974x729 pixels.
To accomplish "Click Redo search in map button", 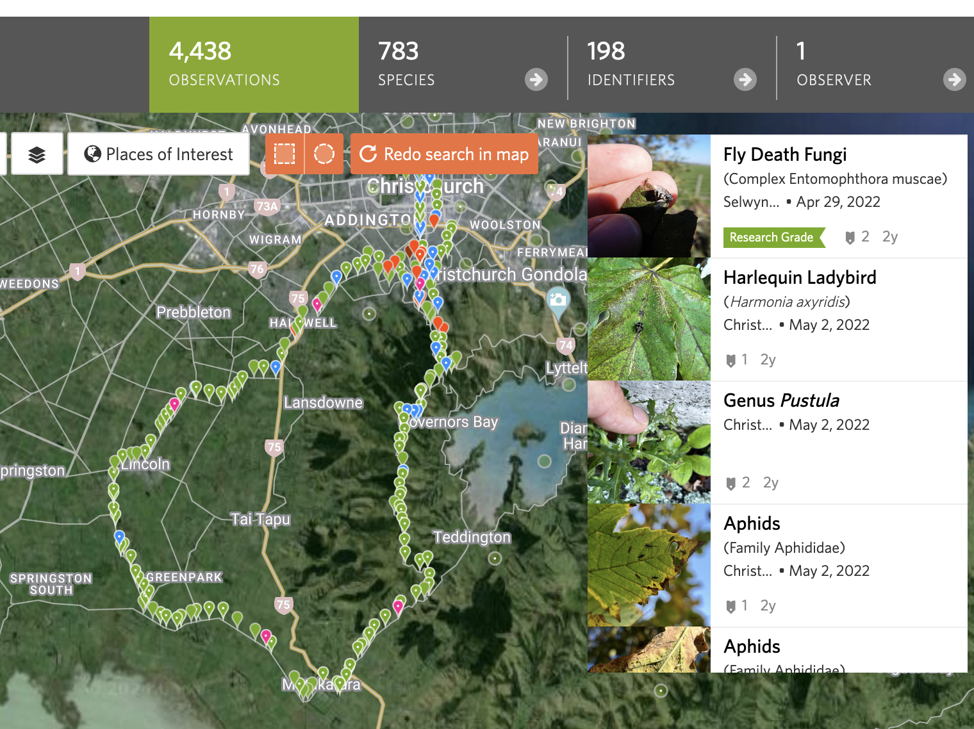I will tap(444, 154).
